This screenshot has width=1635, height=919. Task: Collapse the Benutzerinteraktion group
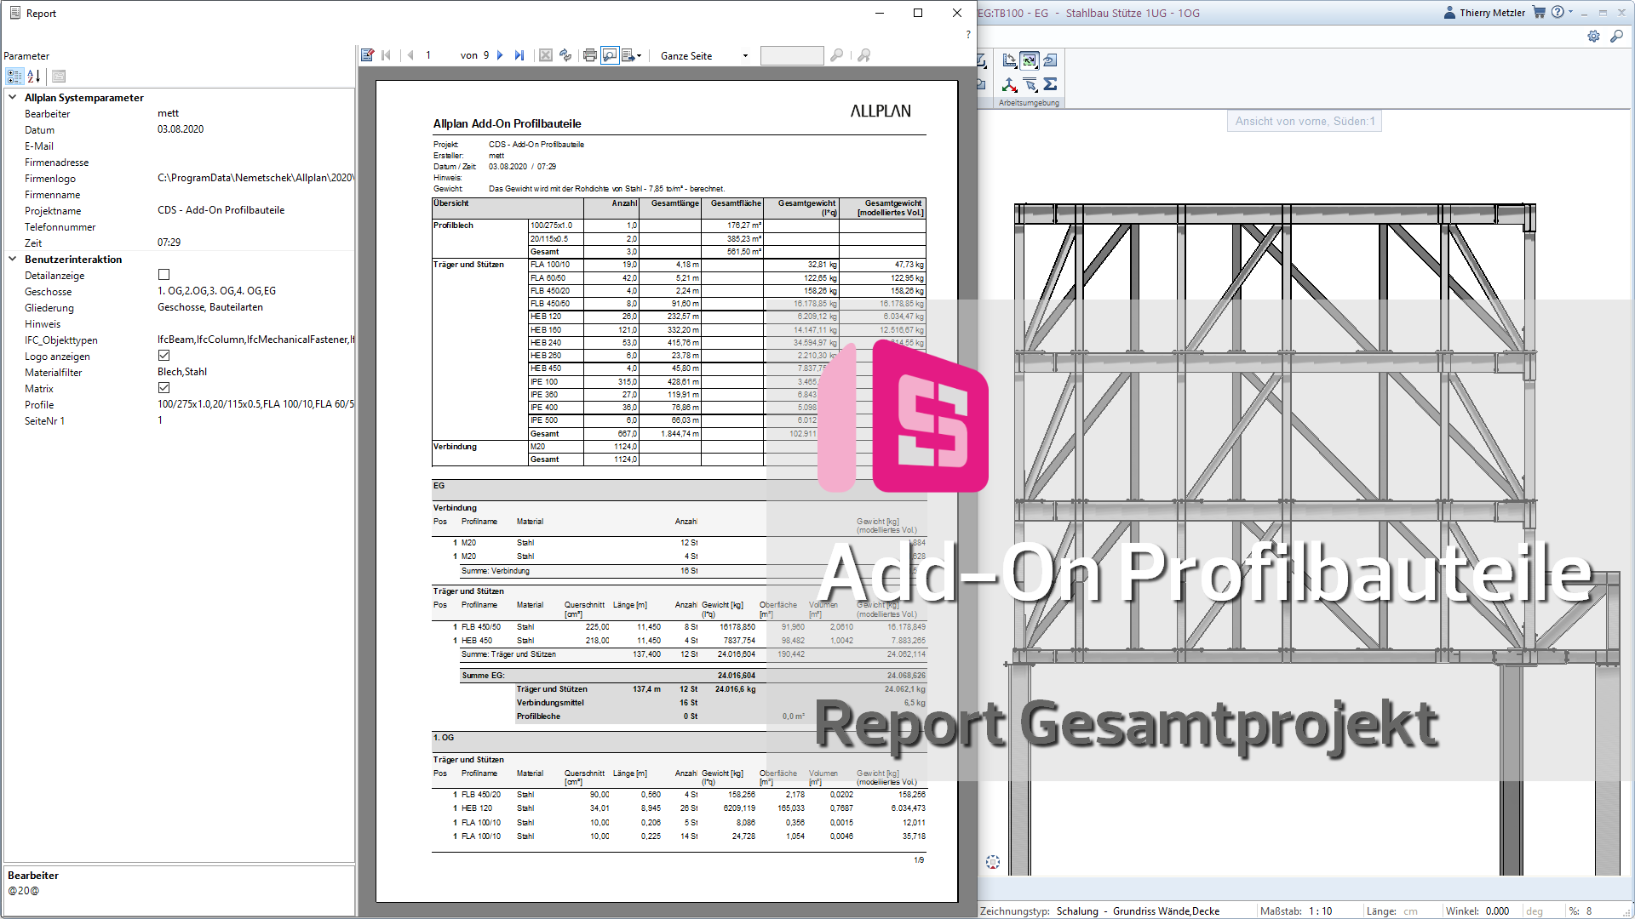(x=13, y=260)
